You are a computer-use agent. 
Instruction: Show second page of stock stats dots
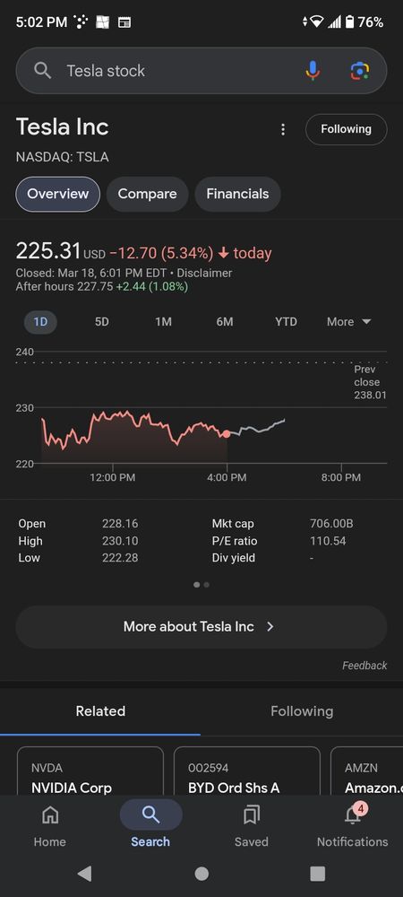pyautogui.click(x=207, y=585)
